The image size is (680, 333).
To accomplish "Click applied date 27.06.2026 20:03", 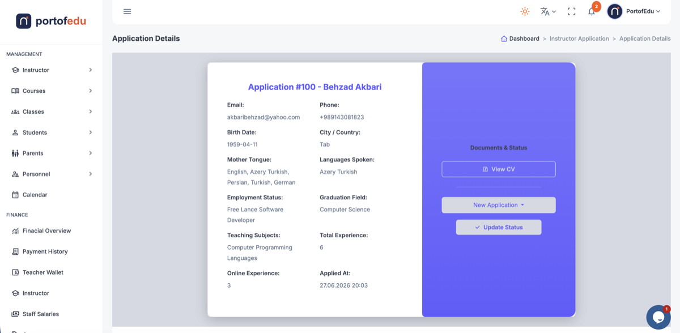I will pyautogui.click(x=343, y=285).
